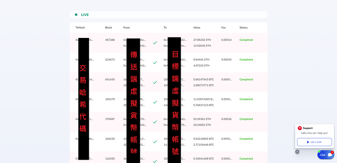Click the Status column header
The height and width of the screenshot is (163, 337).
[x=243, y=27]
